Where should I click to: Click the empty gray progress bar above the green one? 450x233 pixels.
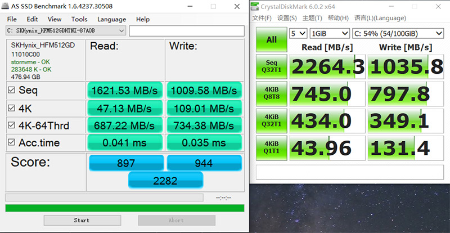coord(104,198)
